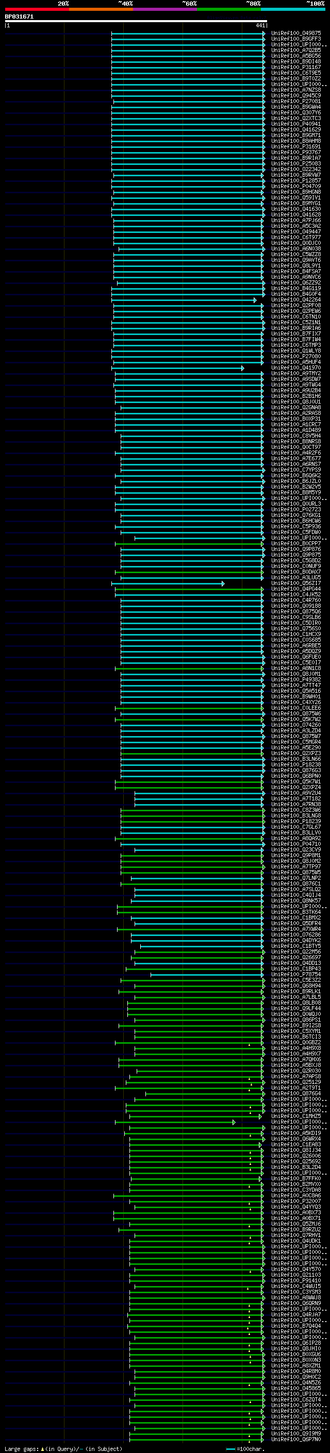Open hit UniRef100_B0XGU6
The image size is (330, 1453).
[x=296, y=1354]
